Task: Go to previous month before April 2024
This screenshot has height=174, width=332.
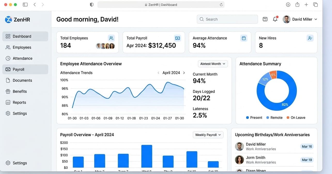Action: point(158,73)
